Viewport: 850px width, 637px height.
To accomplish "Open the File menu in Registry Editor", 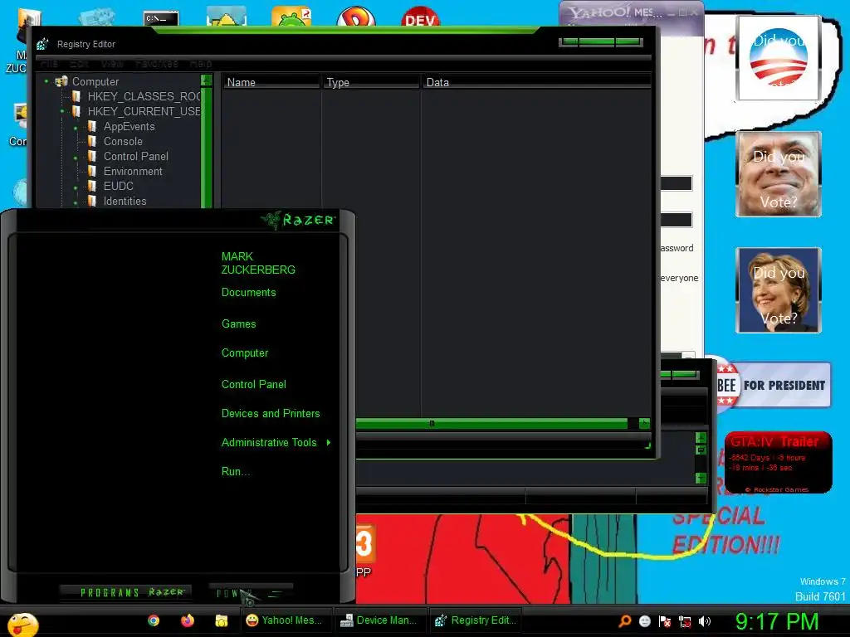I will tap(49, 63).
